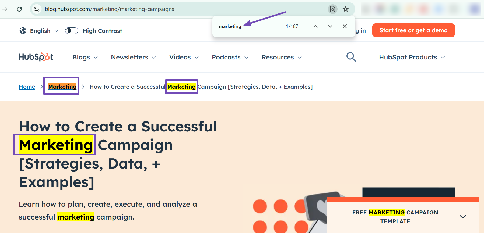Screen dimensions: 484x233
Task: Click the Home breadcrumb link
Action: 27,87
